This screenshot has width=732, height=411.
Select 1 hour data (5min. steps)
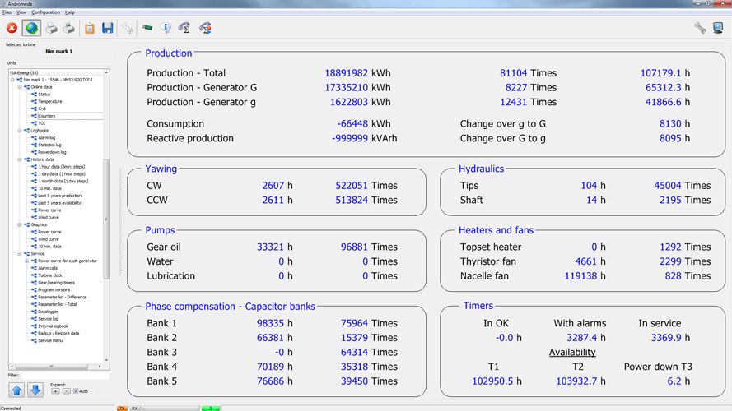pyautogui.click(x=62, y=167)
